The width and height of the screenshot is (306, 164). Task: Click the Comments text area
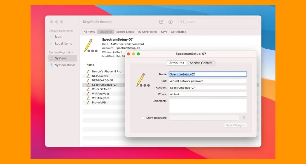coord(208,106)
